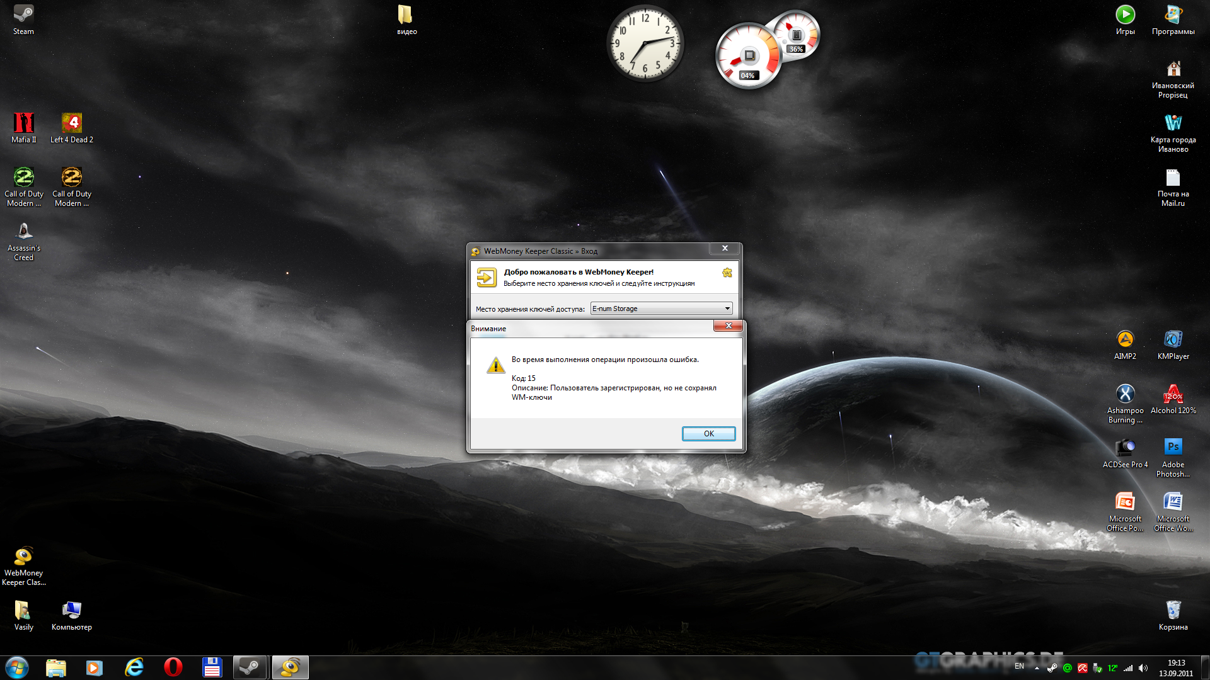Click the EN language indicator
The width and height of the screenshot is (1210, 680).
(x=1019, y=666)
